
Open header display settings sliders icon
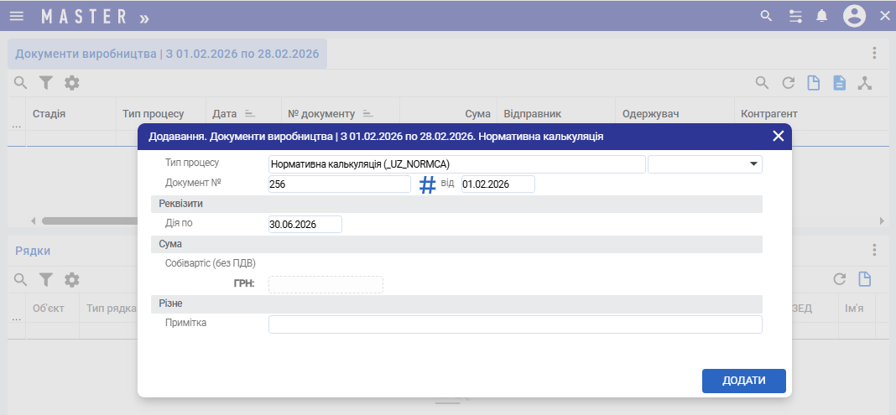[x=795, y=16]
